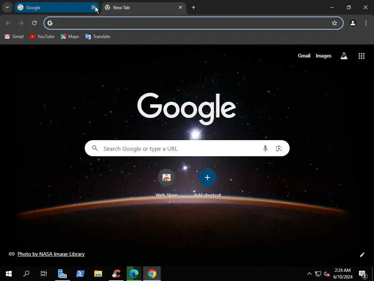This screenshot has height=281, width=374.
Task: Open File Explorer from the taskbar
Action: click(x=98, y=274)
